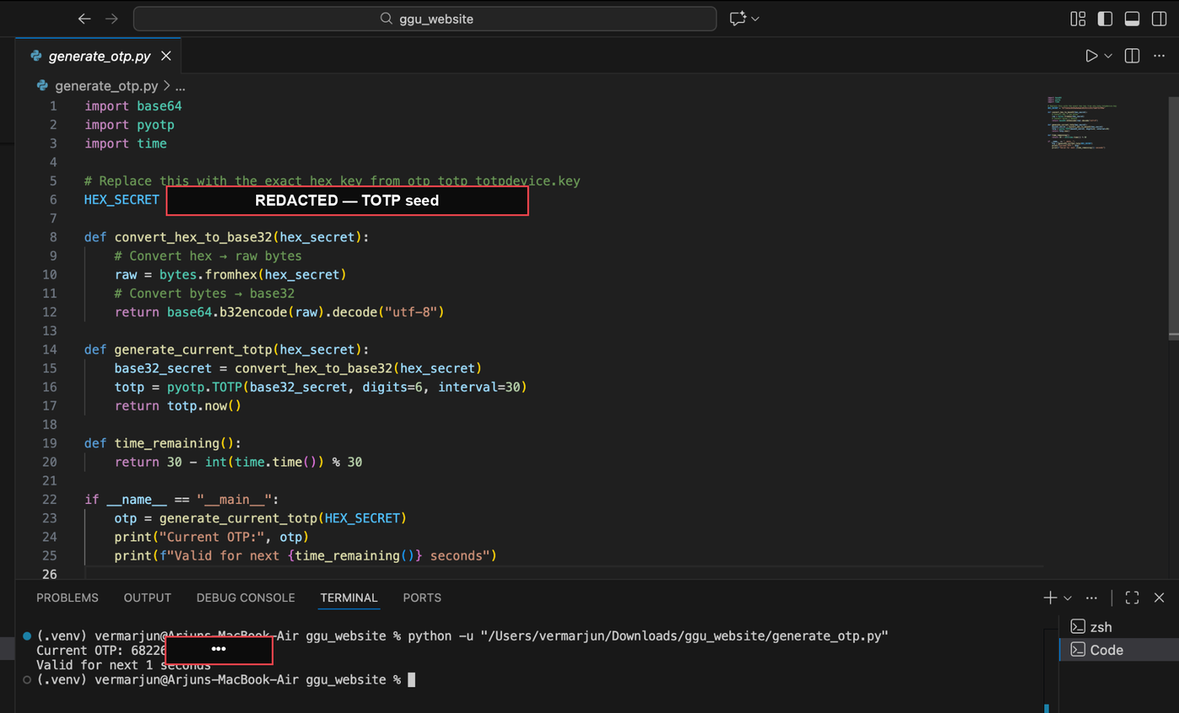Toggle the bottom panel visibility
This screenshot has width=1179, height=713.
1132,19
